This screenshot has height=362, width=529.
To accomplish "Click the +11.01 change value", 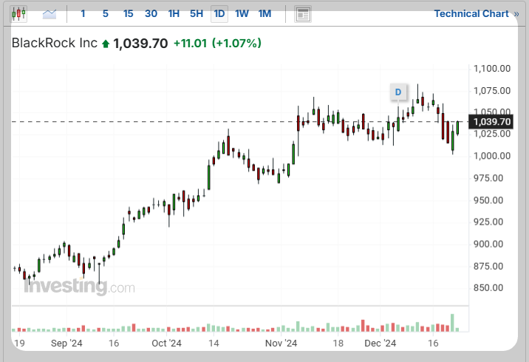I will [x=190, y=44].
